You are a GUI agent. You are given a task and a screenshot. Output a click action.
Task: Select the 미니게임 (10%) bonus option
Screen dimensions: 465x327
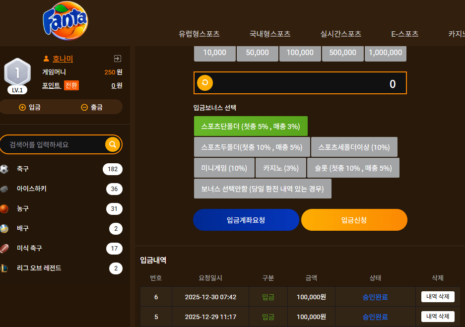(224, 168)
